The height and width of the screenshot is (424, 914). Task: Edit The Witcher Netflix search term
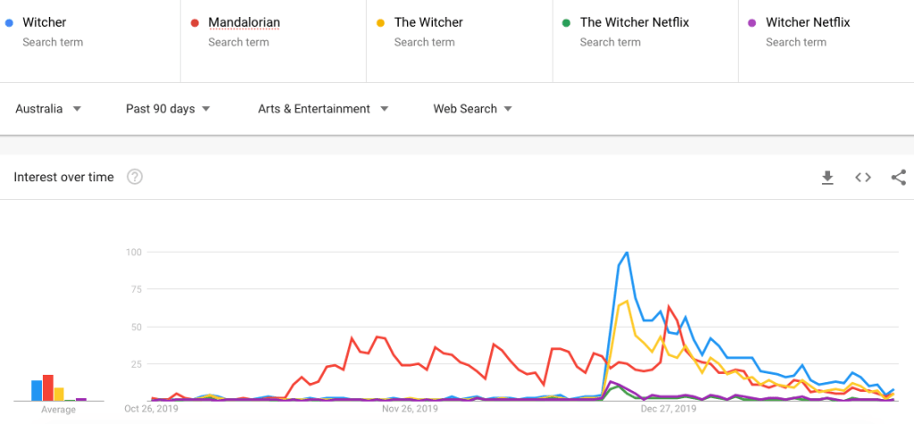pos(634,22)
